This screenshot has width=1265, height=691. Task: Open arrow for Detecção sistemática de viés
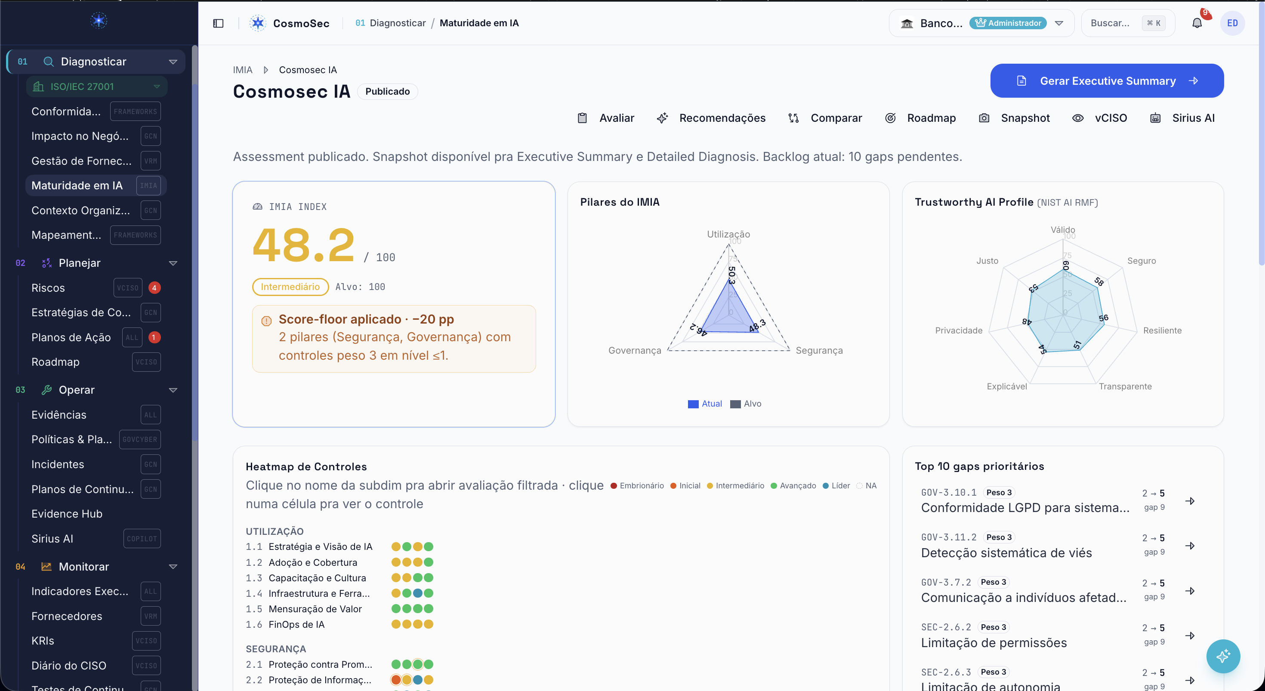[1190, 546]
